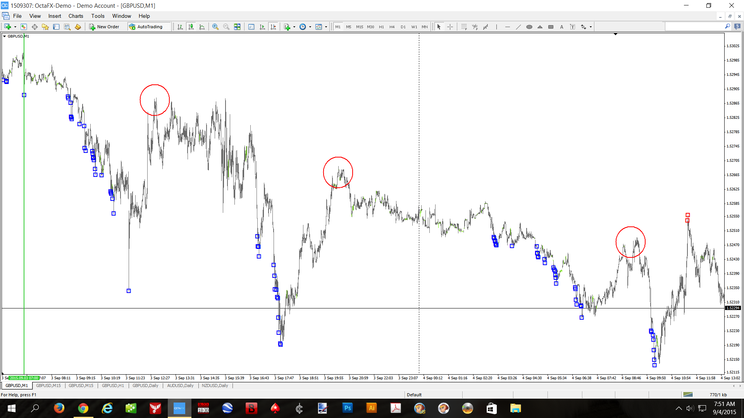
Task: Toggle Auto Scroll for the chart
Action: pyautogui.click(x=262, y=27)
